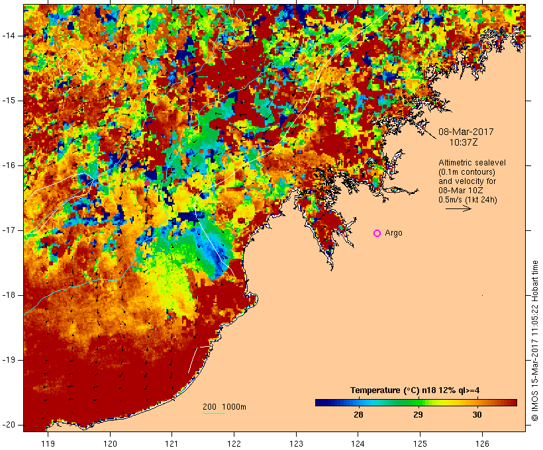Click the longitude label '119'

48,443
